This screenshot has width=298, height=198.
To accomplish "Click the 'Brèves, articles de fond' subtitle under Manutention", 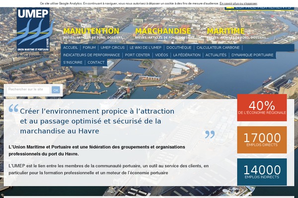I will tap(94, 38).
